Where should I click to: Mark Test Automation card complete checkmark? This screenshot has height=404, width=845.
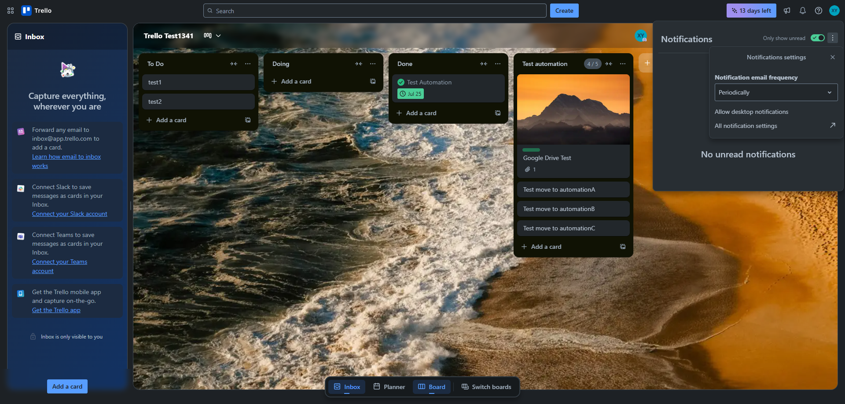(x=401, y=82)
